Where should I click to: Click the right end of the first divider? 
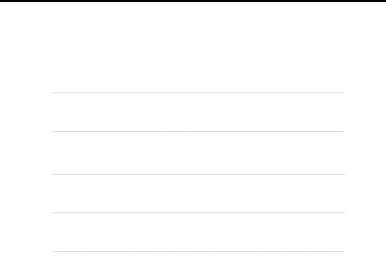tap(344, 93)
